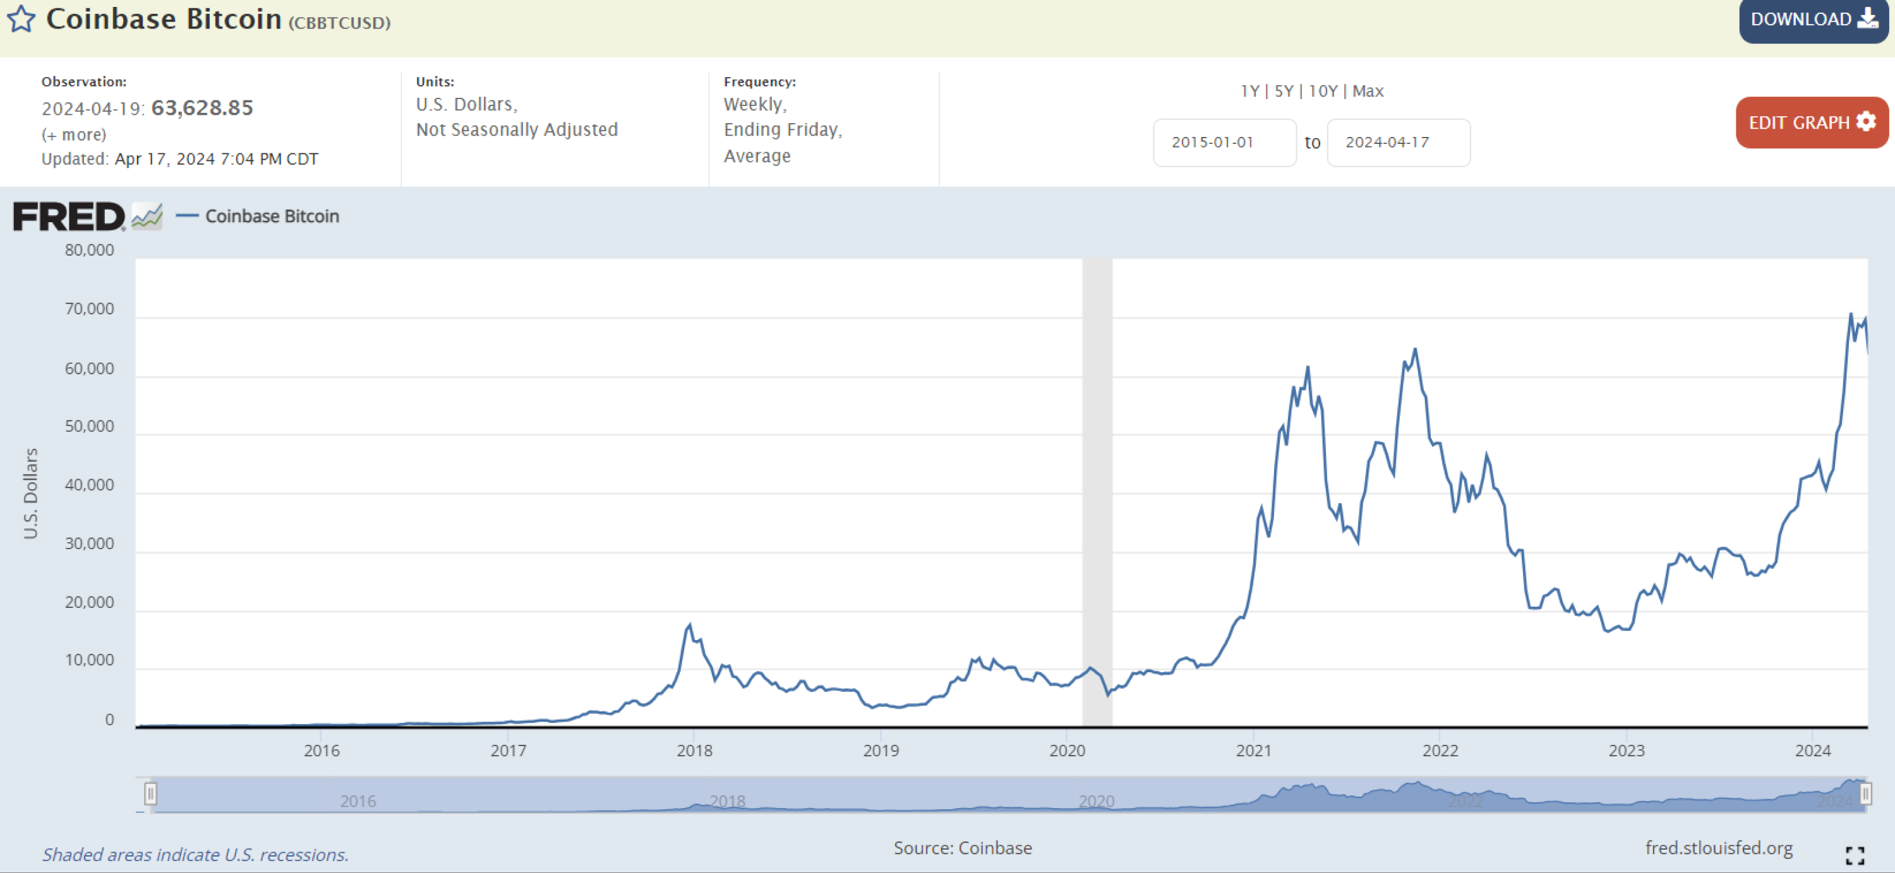Click the end date field 2024-04-17
Viewport: 1895px width, 873px height.
pos(1398,143)
